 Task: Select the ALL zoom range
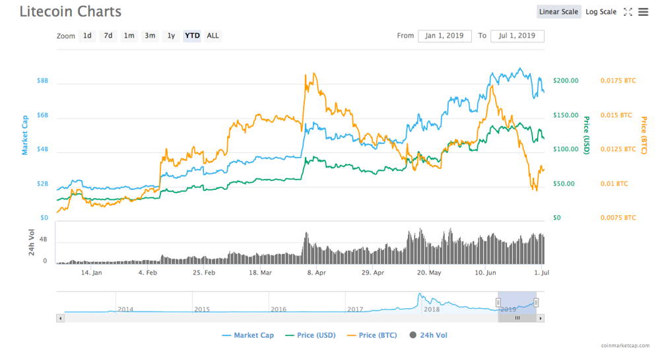pos(213,36)
